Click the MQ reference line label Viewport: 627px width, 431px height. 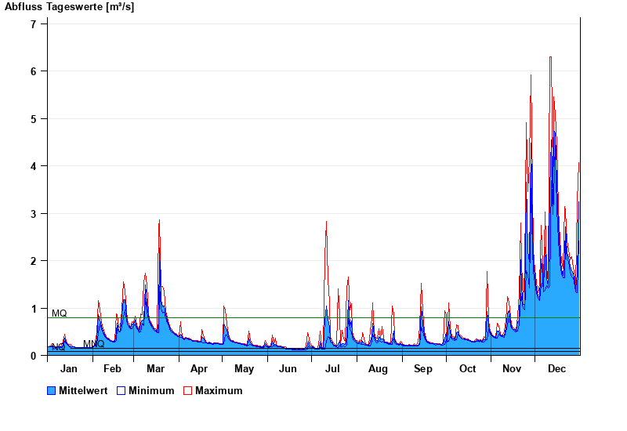coord(60,313)
